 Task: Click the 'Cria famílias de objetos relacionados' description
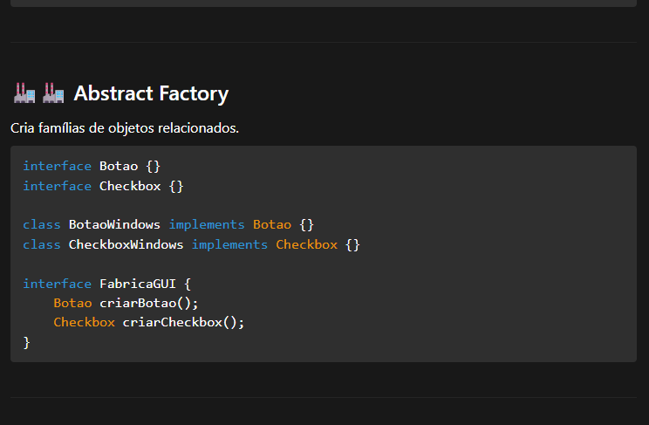tap(125, 128)
